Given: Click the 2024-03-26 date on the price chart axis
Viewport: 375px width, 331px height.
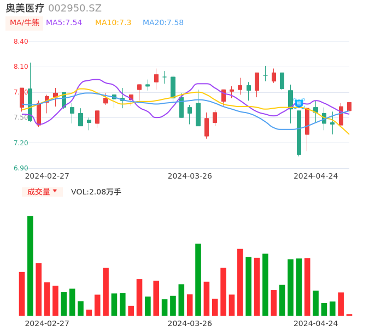Looking at the screenshot, I should (x=190, y=176).
